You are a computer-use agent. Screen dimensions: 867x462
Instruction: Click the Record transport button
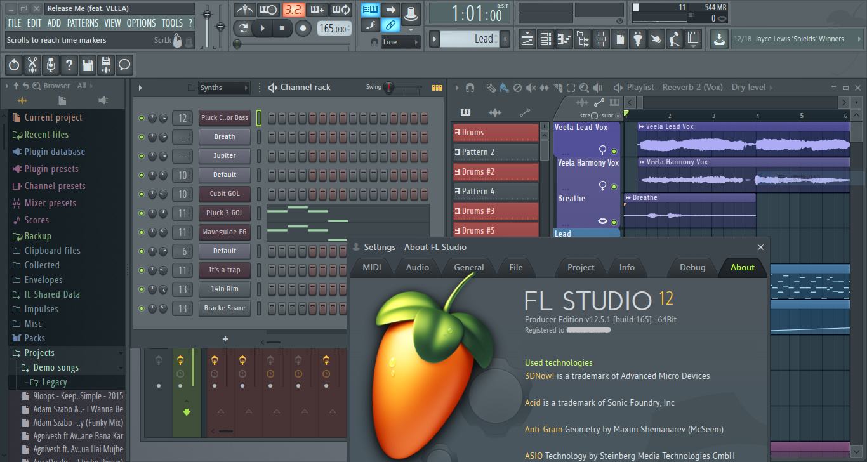click(303, 28)
